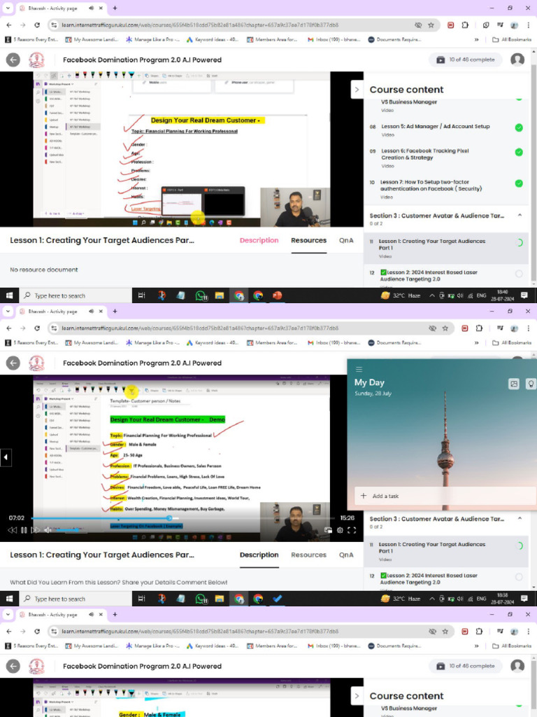Open My Day suggestions lightbulb
Screen dimensions: 537x717
(x=531, y=384)
